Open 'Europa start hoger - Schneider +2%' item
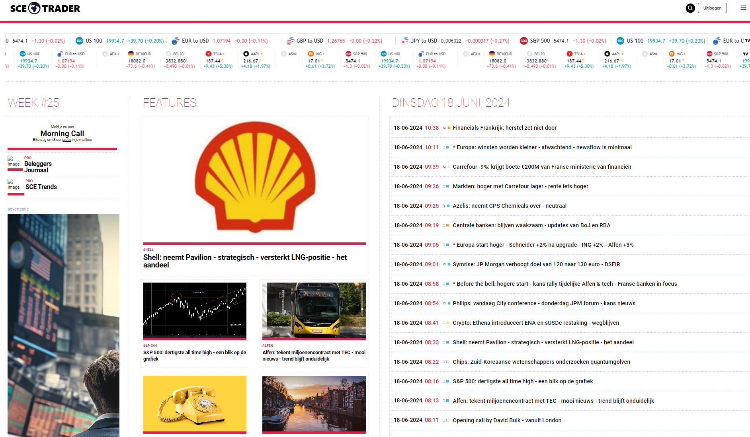This screenshot has width=750, height=437. point(543,245)
